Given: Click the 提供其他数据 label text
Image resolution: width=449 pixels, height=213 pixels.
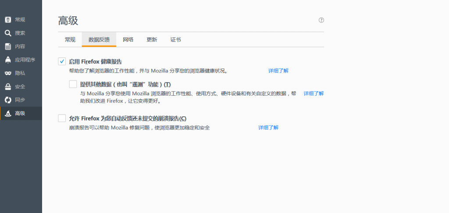Looking at the screenshot, I should pos(125,84).
